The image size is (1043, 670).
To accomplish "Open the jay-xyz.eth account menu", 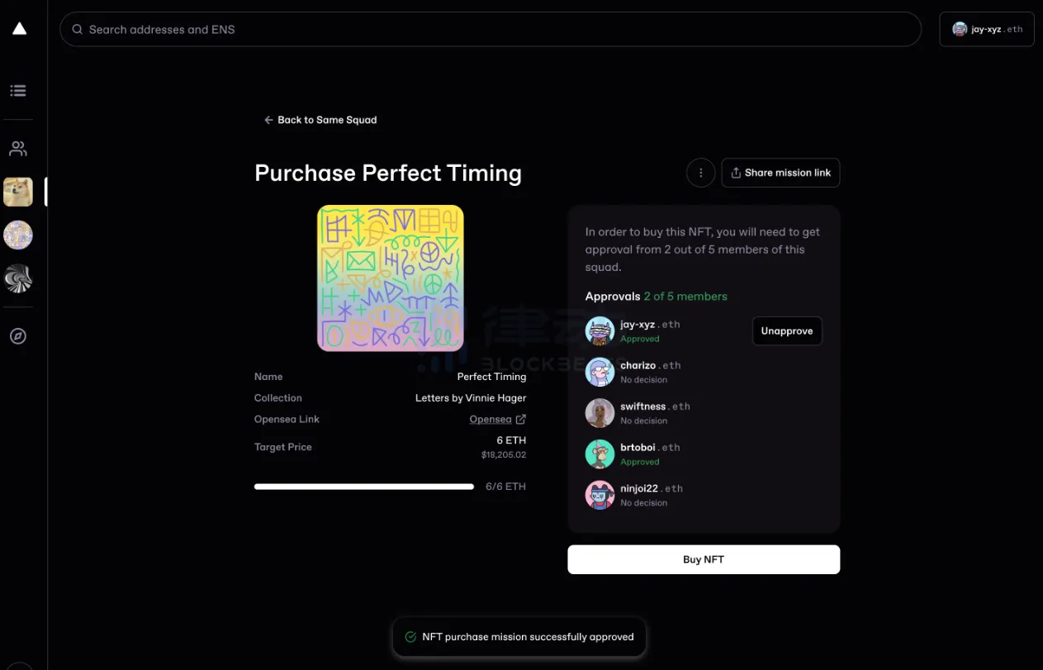I will pos(986,30).
